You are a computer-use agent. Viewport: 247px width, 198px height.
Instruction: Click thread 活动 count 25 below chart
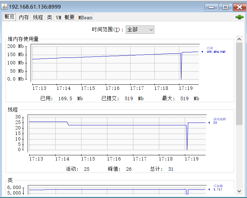(x=87, y=169)
